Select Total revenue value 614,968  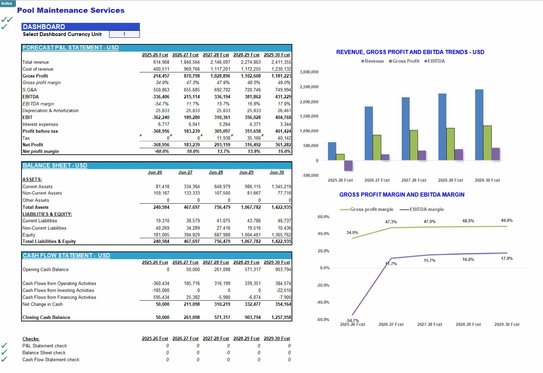pyautogui.click(x=161, y=62)
